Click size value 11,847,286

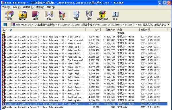(x=93, y=40)
